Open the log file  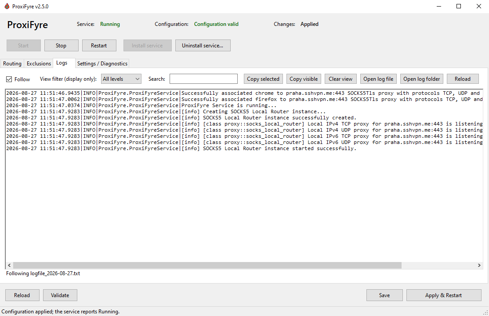point(378,79)
